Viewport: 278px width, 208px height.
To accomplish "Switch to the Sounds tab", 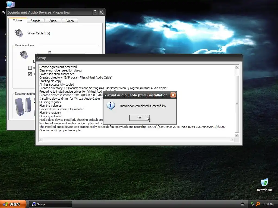I will click(36, 21).
